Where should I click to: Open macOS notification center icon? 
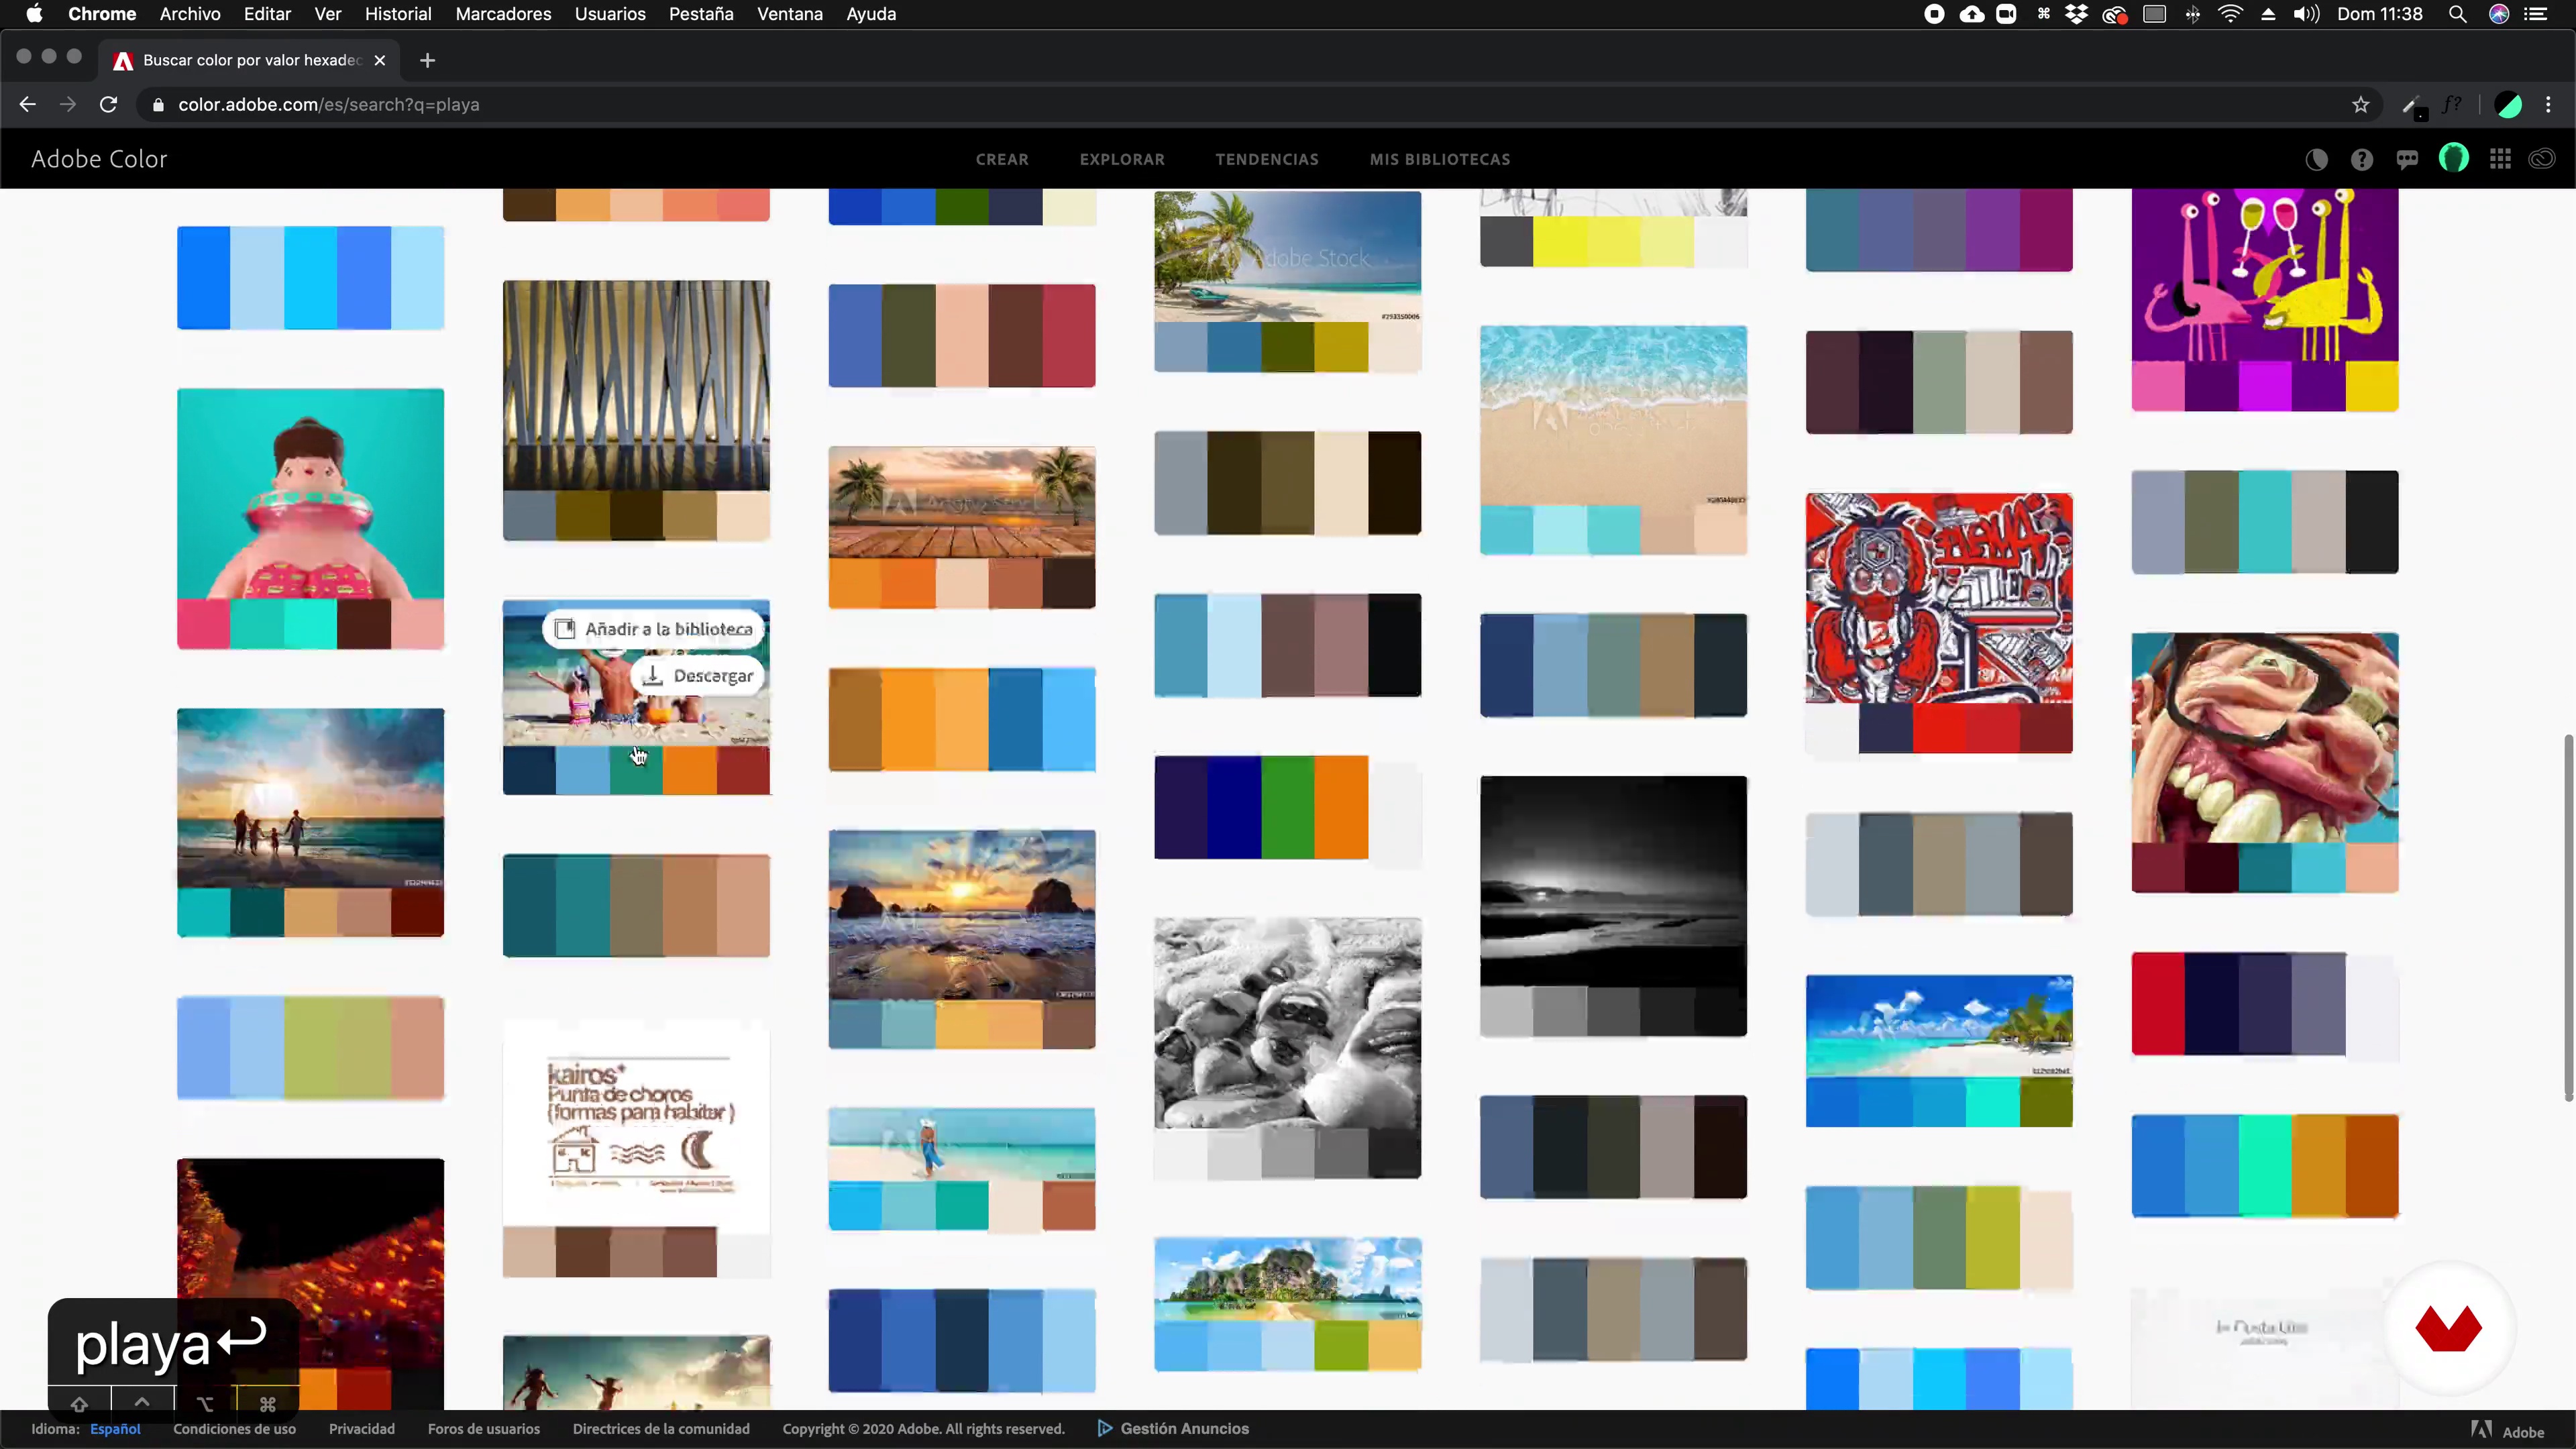pos(2536,14)
